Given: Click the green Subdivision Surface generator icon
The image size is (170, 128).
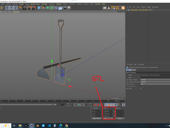Looking at the screenshot, I should [47, 8].
